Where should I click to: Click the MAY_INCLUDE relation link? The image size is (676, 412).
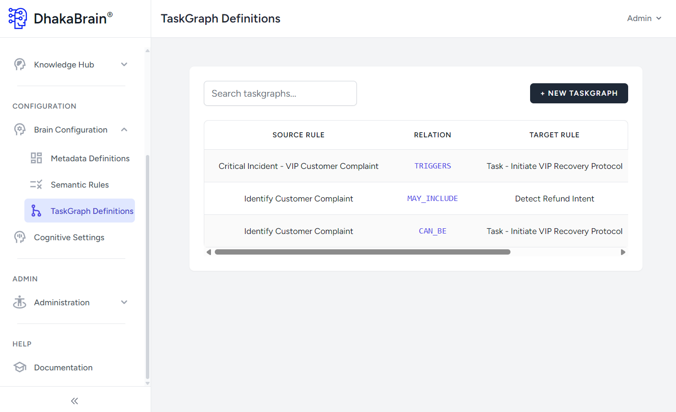pyautogui.click(x=432, y=198)
